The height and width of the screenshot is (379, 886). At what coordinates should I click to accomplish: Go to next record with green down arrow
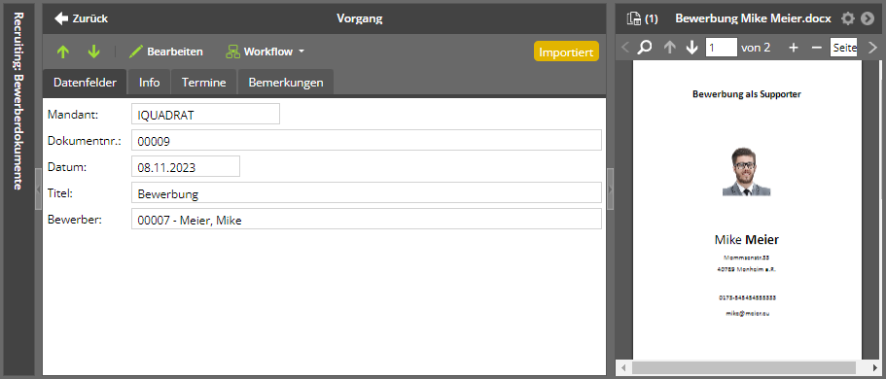click(x=93, y=52)
